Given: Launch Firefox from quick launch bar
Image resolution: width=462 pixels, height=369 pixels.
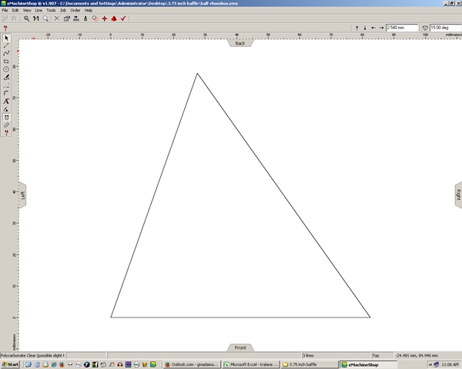Looking at the screenshot, I should (x=62, y=364).
